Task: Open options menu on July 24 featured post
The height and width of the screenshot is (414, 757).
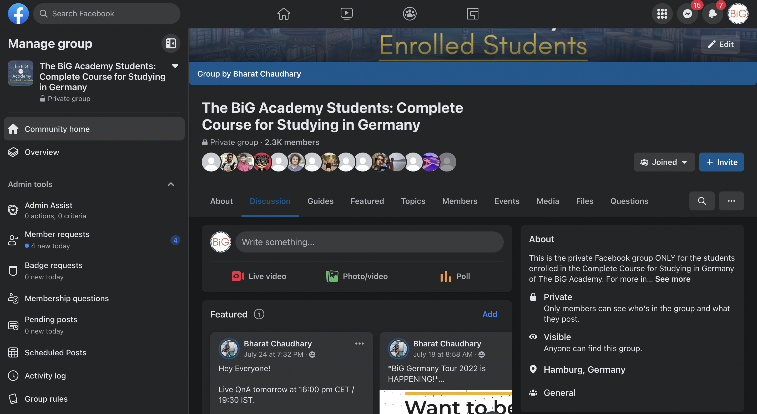Action: (359, 344)
